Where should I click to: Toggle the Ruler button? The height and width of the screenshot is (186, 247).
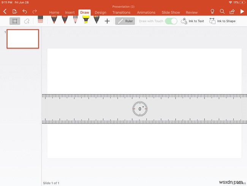coord(125,21)
